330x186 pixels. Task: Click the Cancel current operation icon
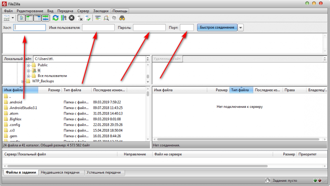[71, 18]
